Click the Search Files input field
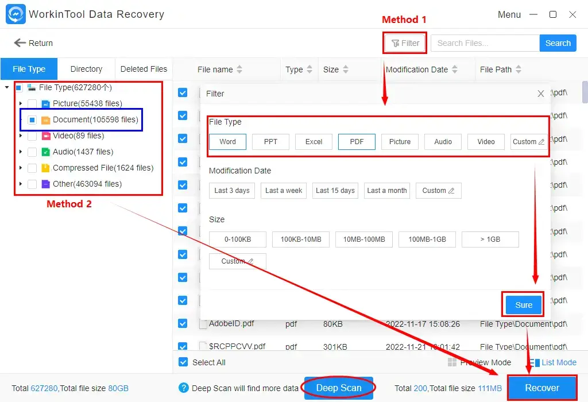 [485, 43]
